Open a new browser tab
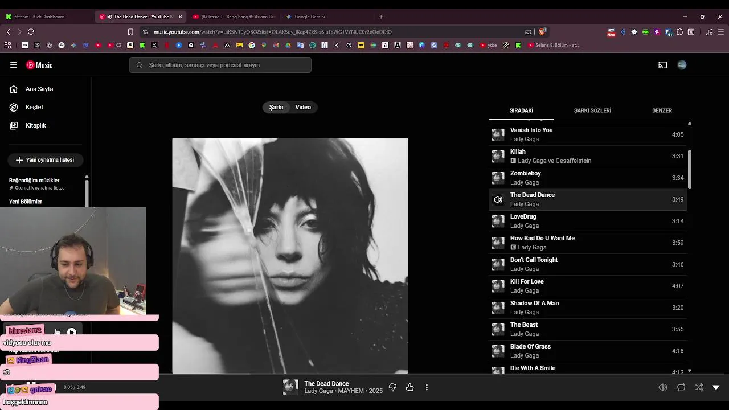Viewport: 729px width, 410px height. click(381, 17)
